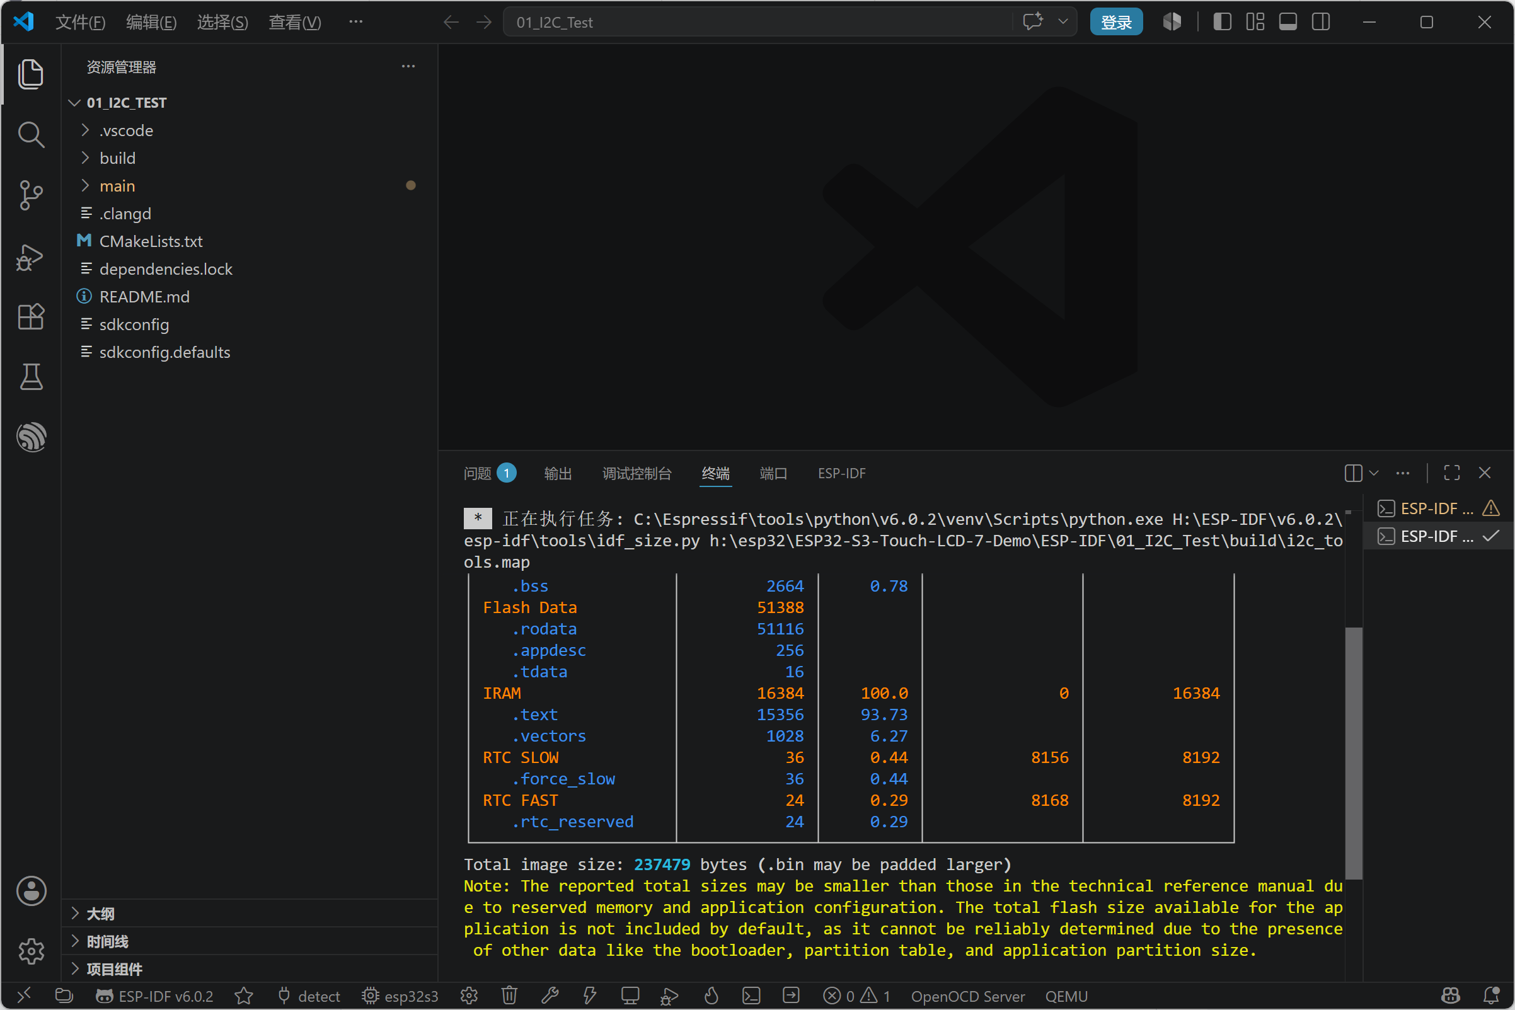Open dependencies.lock file
1515x1010 pixels.
tap(250, 268)
